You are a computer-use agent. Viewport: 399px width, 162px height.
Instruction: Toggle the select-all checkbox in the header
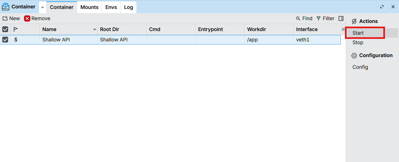tap(5, 29)
